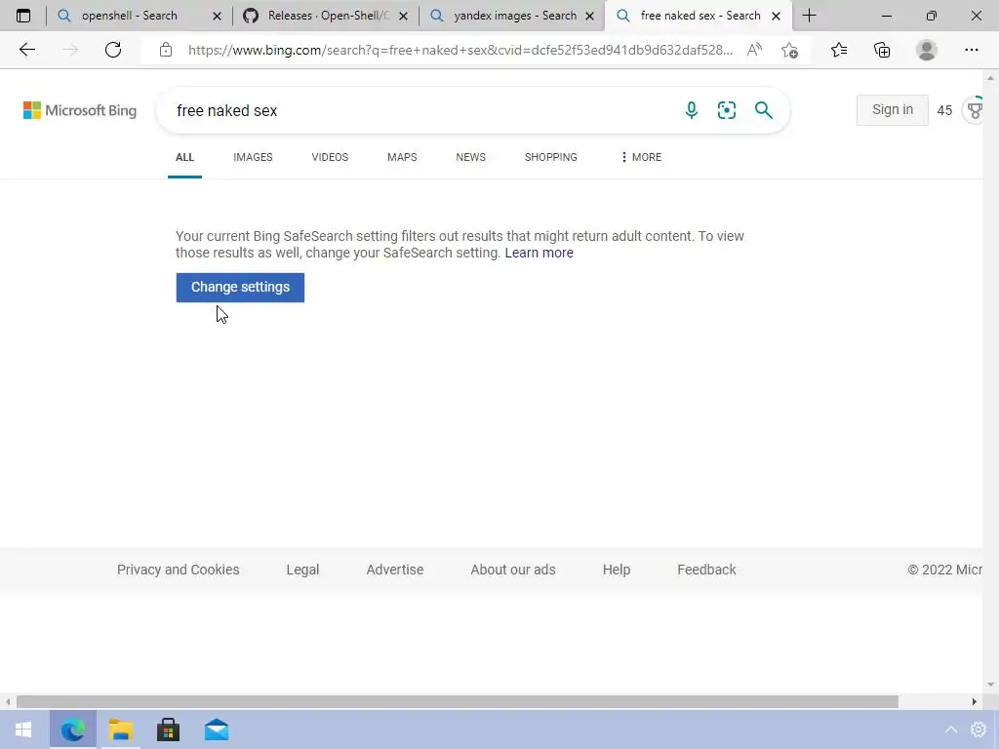This screenshot has width=999, height=749.
Task: Close the yandex images - Search tab
Action: pyautogui.click(x=590, y=16)
